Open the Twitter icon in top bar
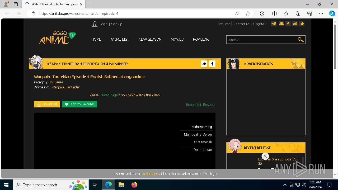Viewport: 338px width, 190px height. tap(302, 24)
